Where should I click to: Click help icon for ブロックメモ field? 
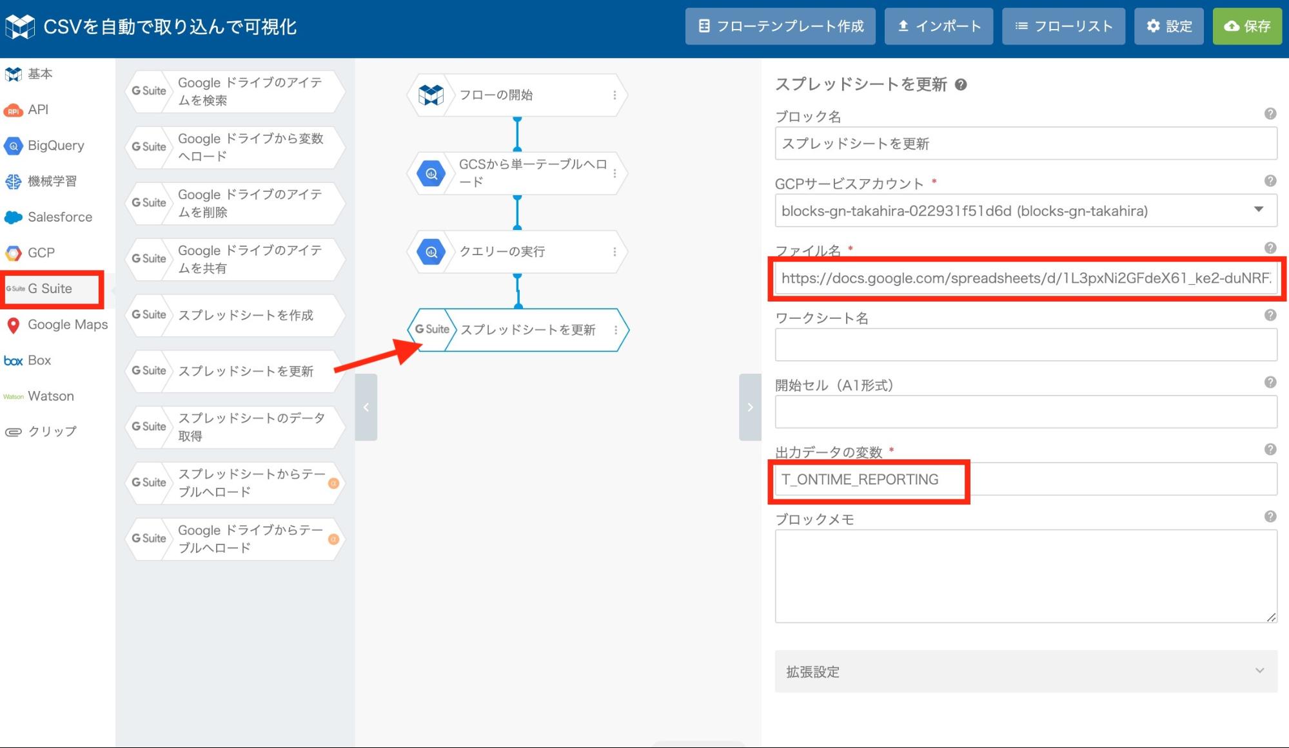click(1270, 516)
